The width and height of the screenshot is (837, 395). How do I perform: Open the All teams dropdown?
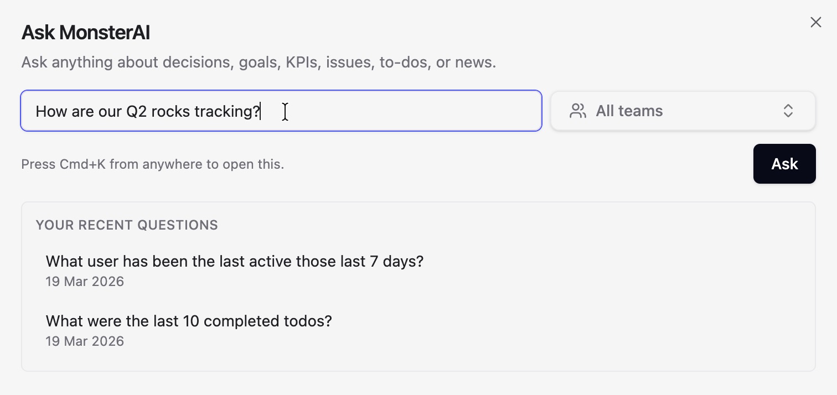(683, 111)
